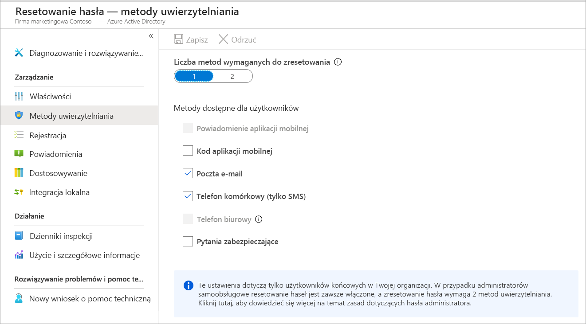Select 1 required method option

[194, 76]
